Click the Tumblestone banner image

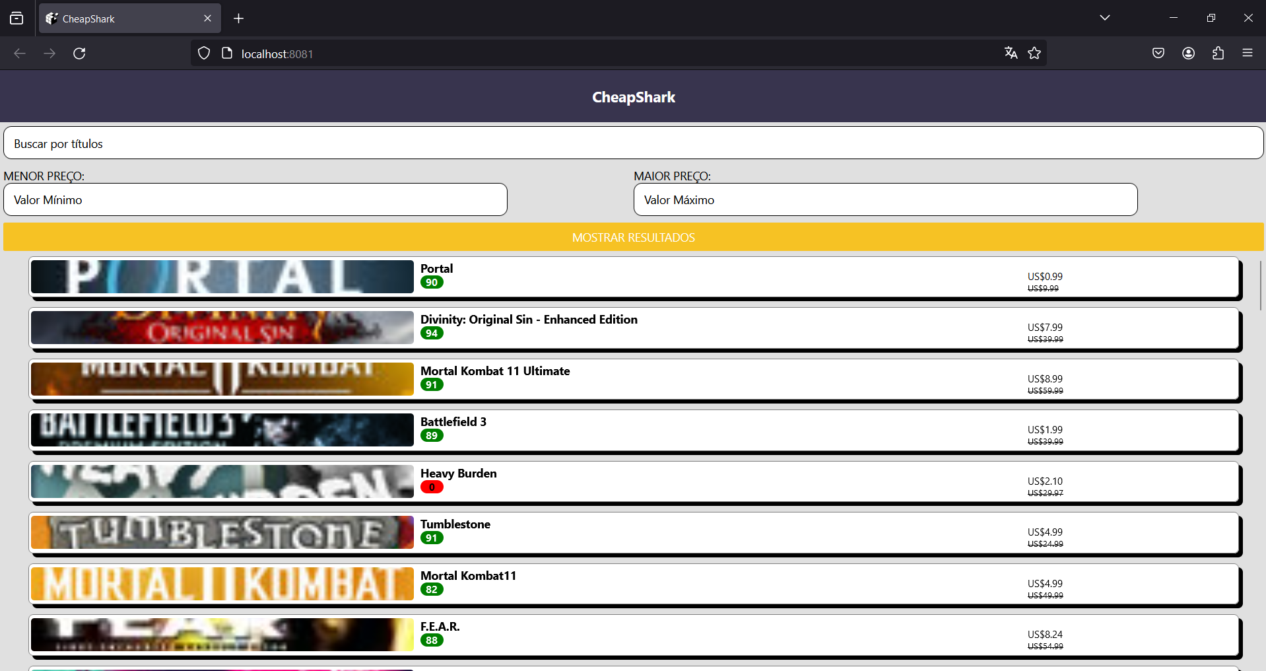click(x=222, y=532)
